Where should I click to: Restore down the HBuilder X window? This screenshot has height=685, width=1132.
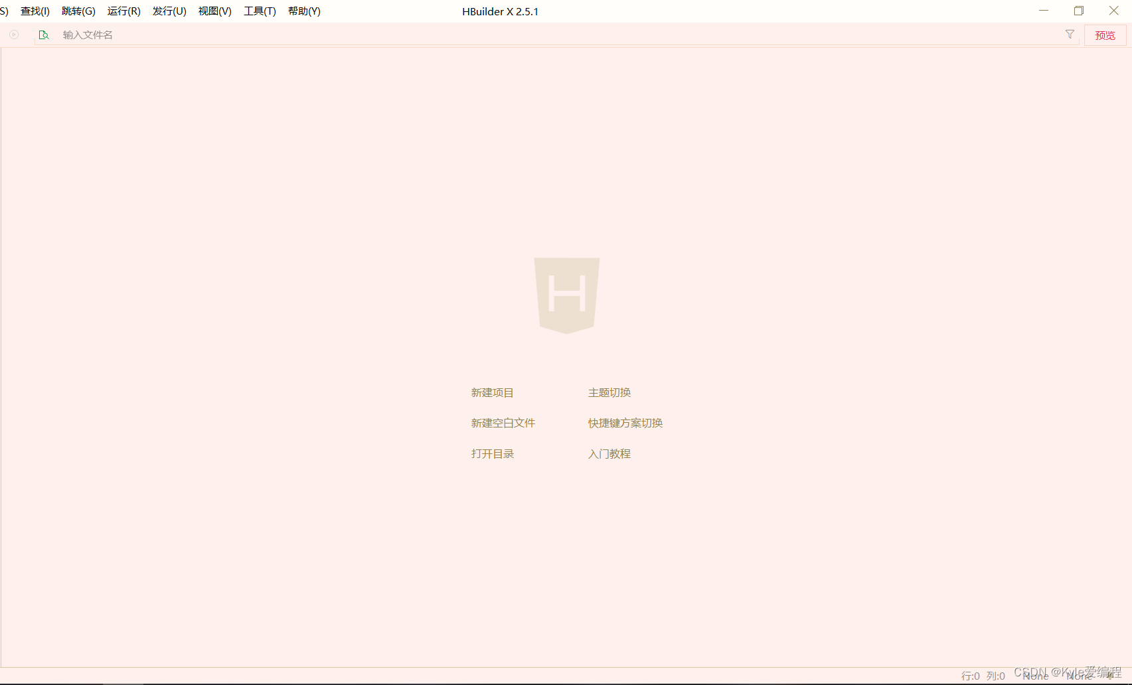point(1079,11)
